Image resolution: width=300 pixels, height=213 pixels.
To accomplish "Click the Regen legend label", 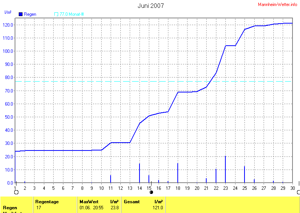I will point(30,14).
